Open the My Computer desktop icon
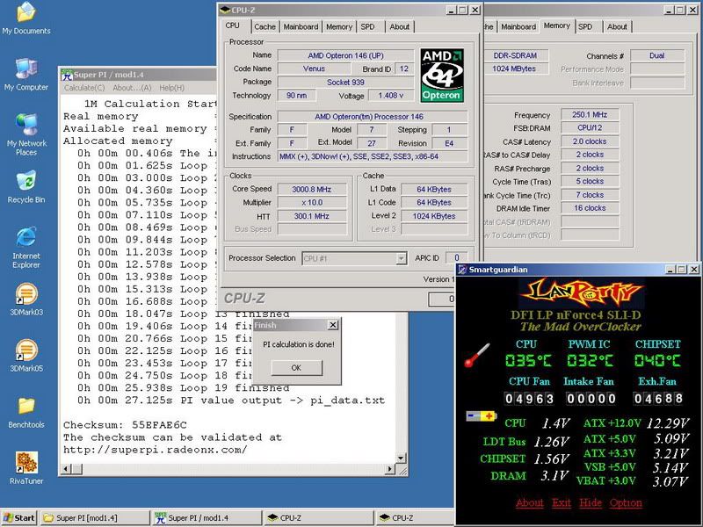Screen dimensions: 703x527 pyautogui.click(x=25, y=69)
